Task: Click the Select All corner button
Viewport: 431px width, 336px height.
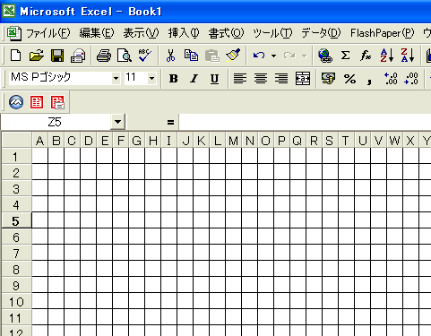Action: [17, 140]
